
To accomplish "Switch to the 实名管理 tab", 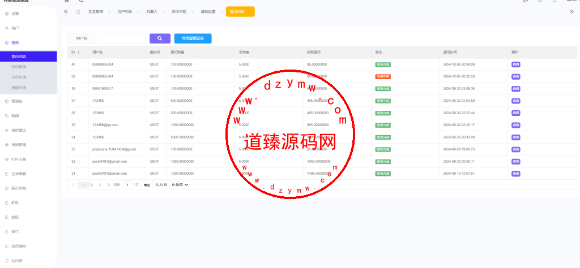I will click(x=95, y=12).
